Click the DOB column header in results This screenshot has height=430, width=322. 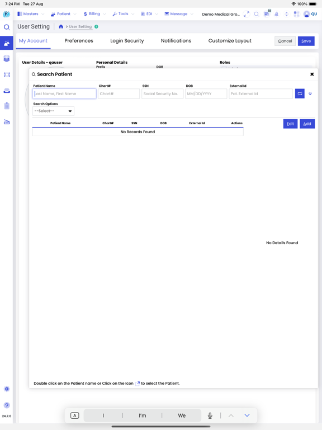163,123
